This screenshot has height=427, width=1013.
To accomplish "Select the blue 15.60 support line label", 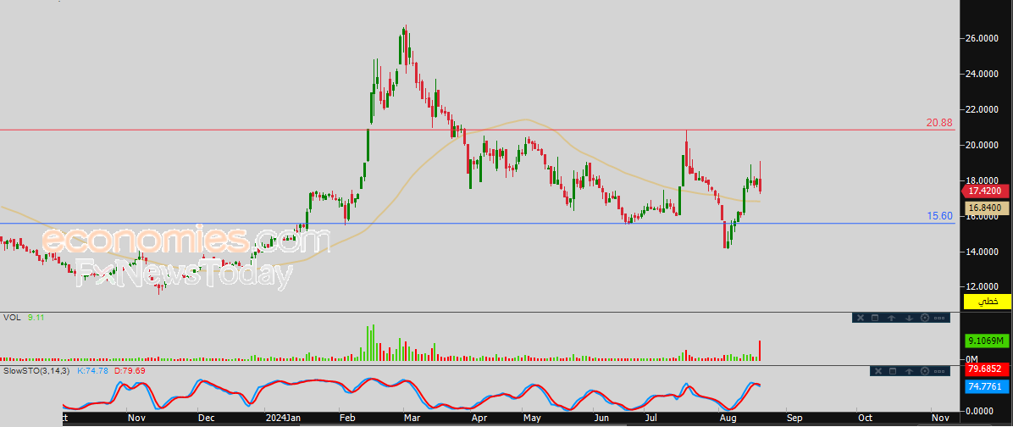I will [939, 217].
